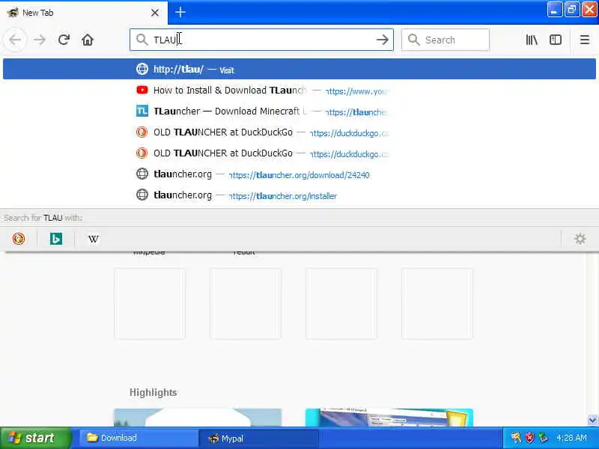
Task: Click the second empty top site tile
Action: pos(246,304)
